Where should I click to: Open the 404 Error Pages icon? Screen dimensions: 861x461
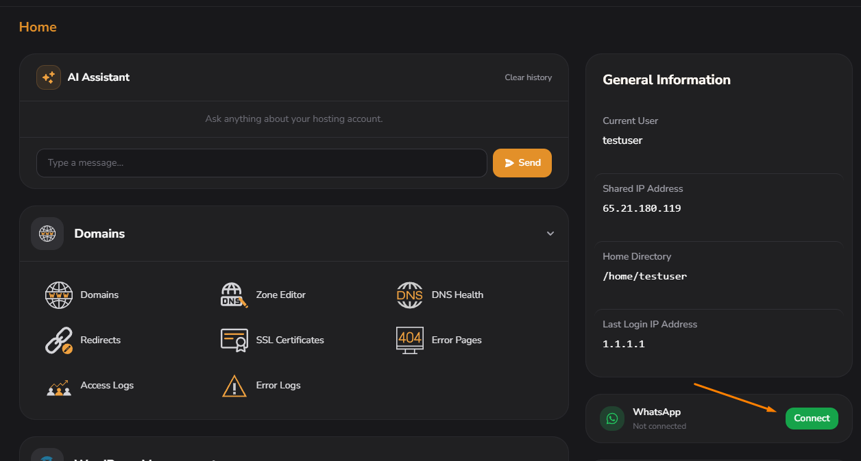[x=410, y=340]
